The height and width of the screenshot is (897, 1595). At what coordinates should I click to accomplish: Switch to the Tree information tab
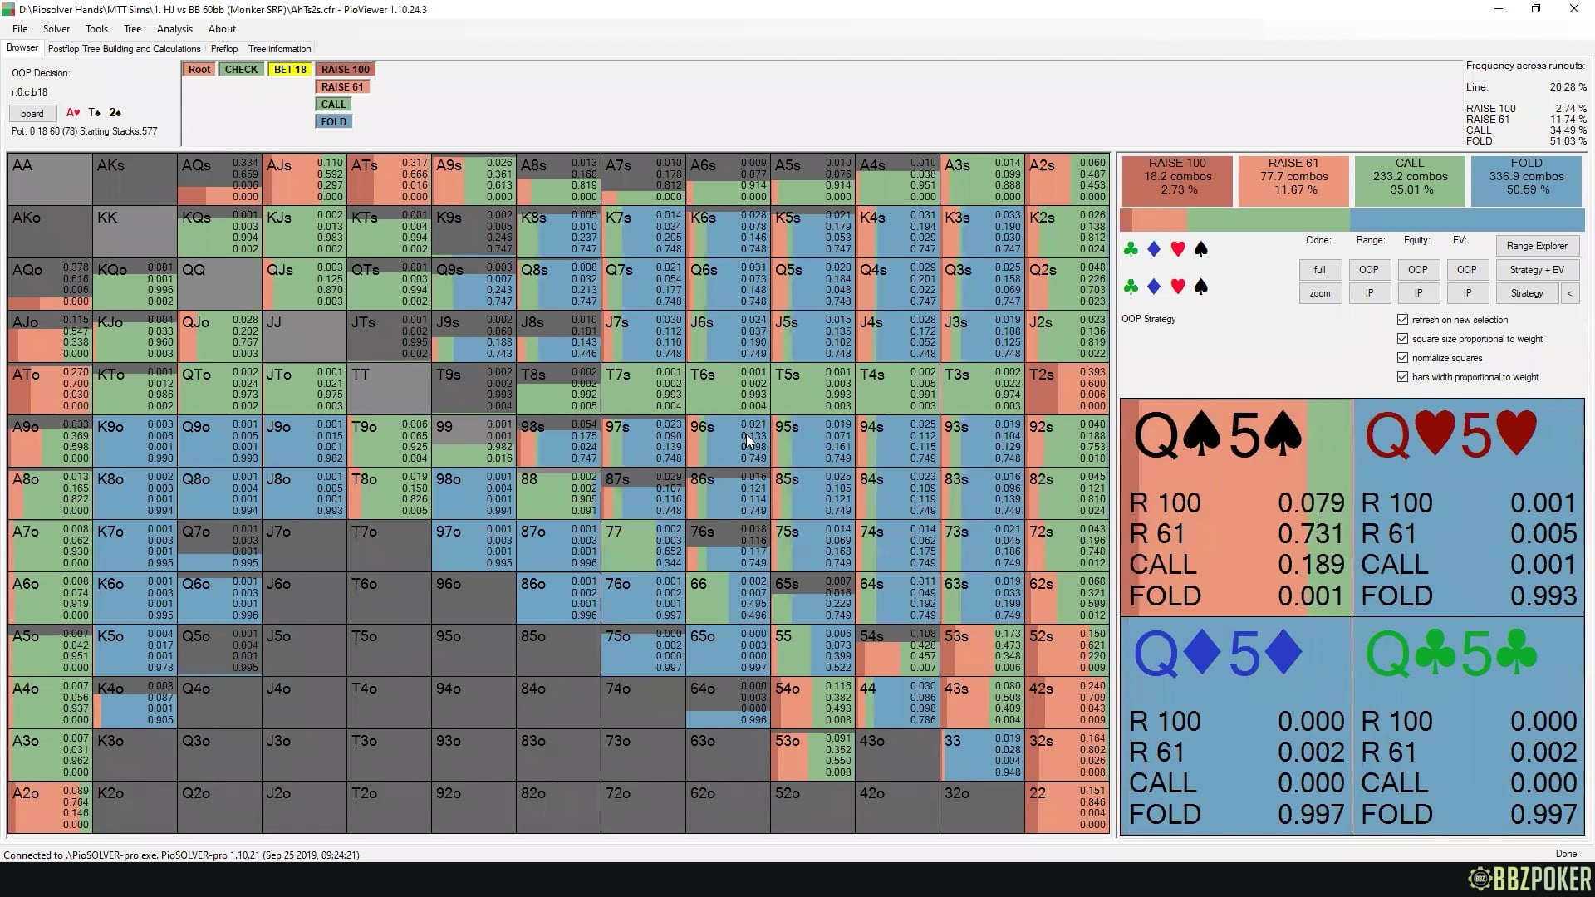coord(279,49)
